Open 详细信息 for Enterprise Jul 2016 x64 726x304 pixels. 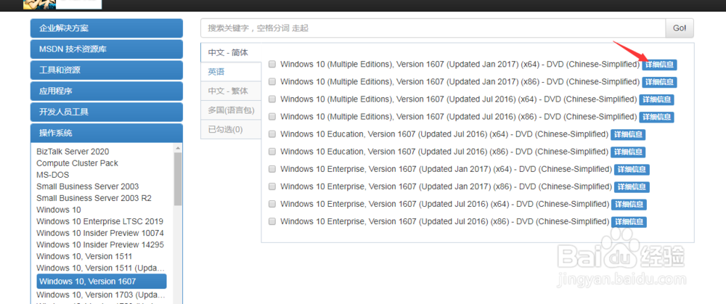[629, 205]
